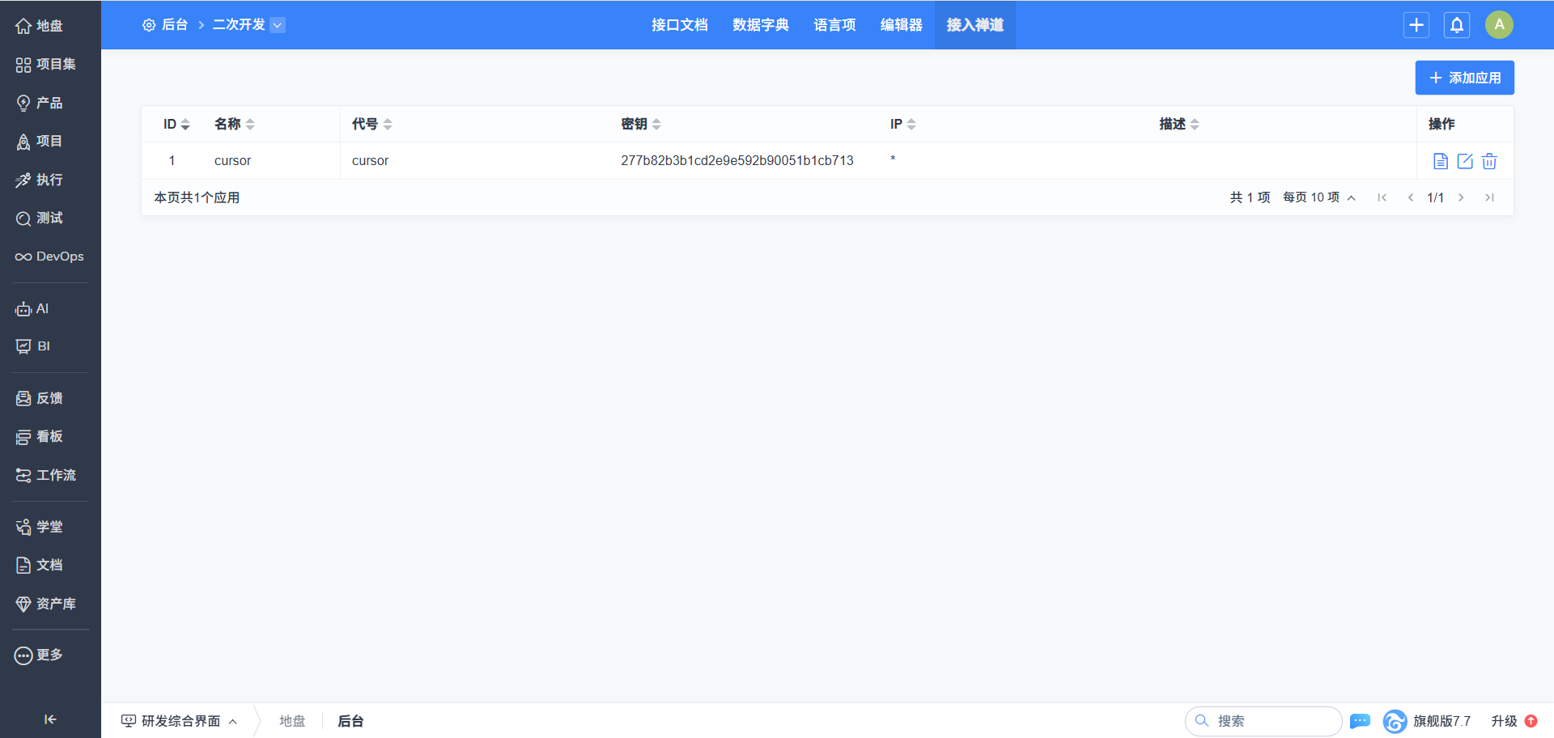
Task: Open DevOps in the sidebar
Action: pos(50,257)
